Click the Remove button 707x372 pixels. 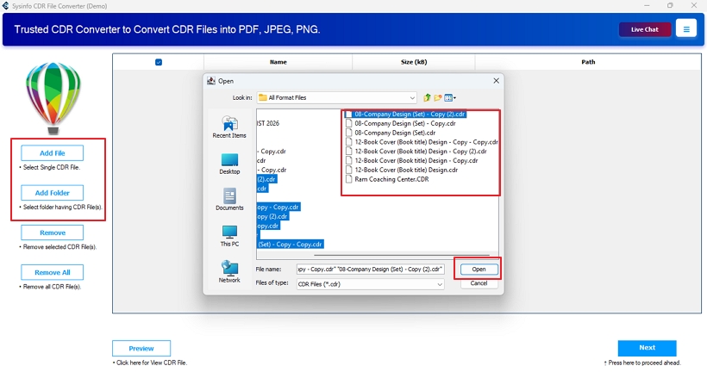point(53,232)
